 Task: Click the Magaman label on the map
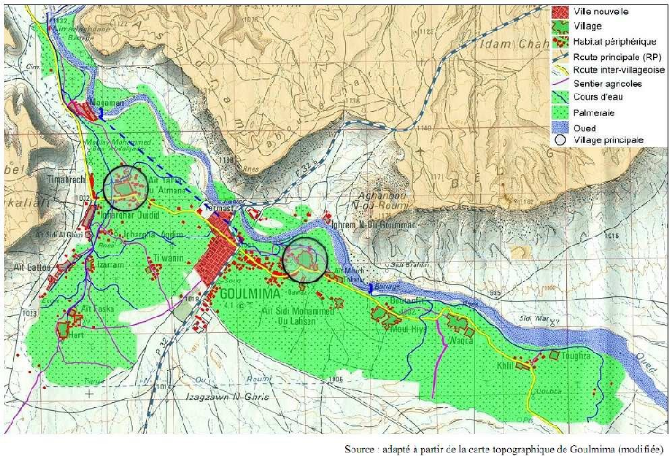coord(107,103)
